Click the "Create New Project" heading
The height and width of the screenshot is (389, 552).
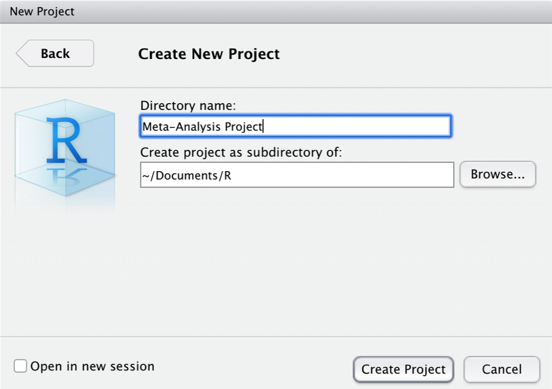pos(209,54)
